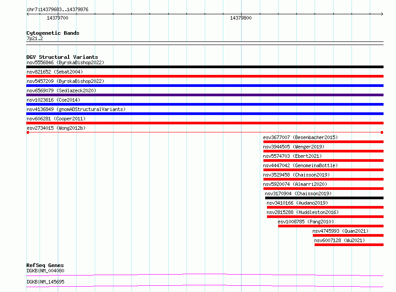Open nsv6007128 (Wu2021) variant

[x=339, y=240]
